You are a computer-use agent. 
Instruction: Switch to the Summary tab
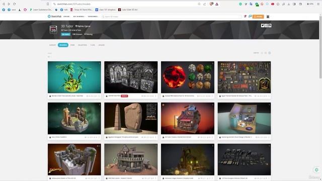52,45
